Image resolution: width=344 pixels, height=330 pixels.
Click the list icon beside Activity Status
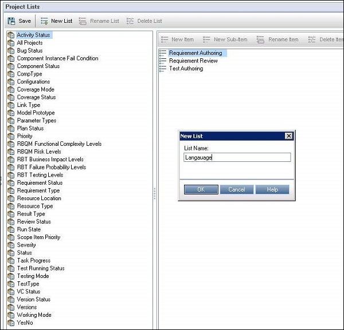click(x=11, y=35)
